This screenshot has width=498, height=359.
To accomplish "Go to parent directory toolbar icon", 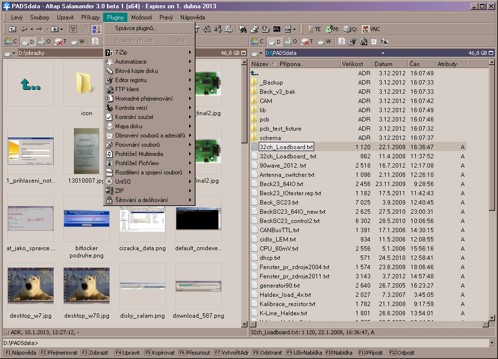I will [x=13, y=29].
